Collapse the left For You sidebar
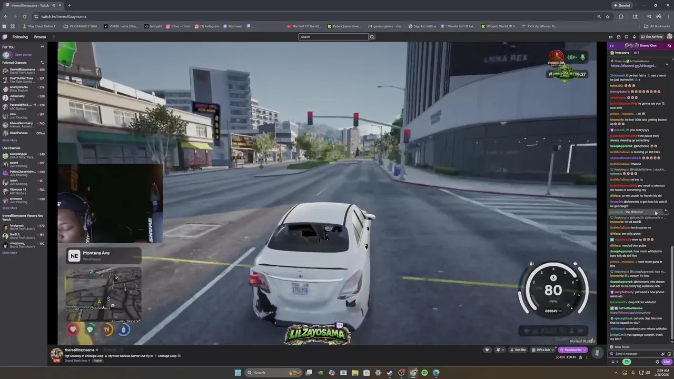 (x=43, y=47)
